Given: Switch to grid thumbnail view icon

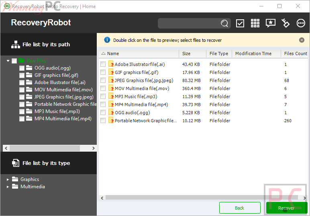Looking at the screenshot, I should [255, 23].
